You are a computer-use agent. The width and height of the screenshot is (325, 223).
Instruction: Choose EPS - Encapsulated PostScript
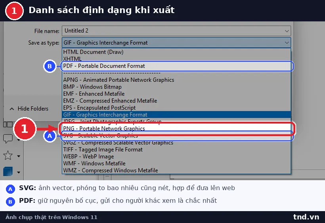click(176, 108)
